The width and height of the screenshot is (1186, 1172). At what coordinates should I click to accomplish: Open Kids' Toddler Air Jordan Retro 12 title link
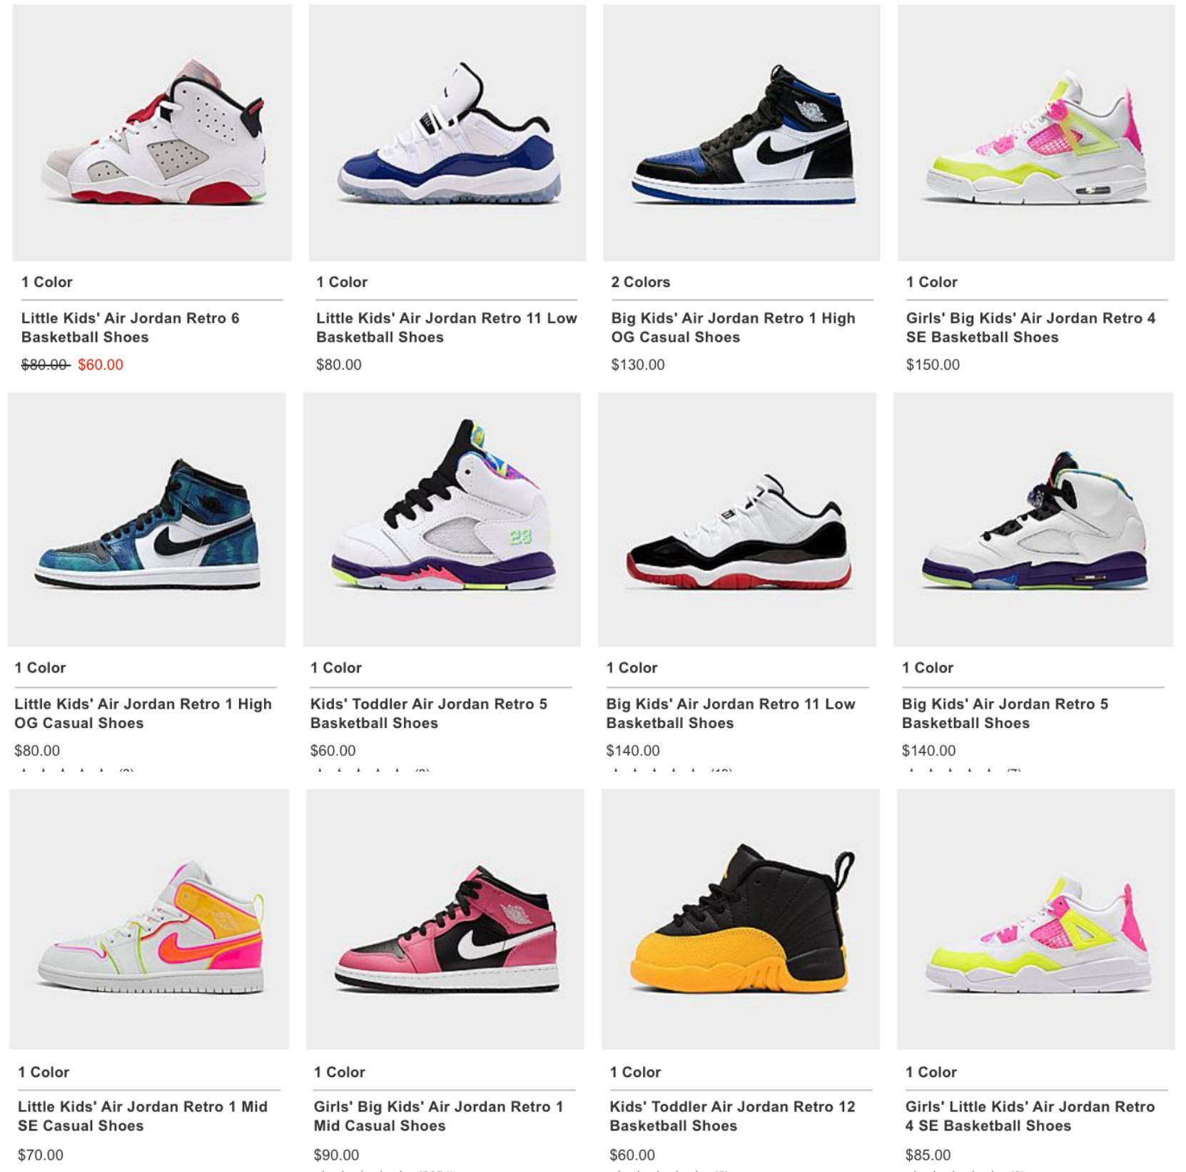(732, 1116)
